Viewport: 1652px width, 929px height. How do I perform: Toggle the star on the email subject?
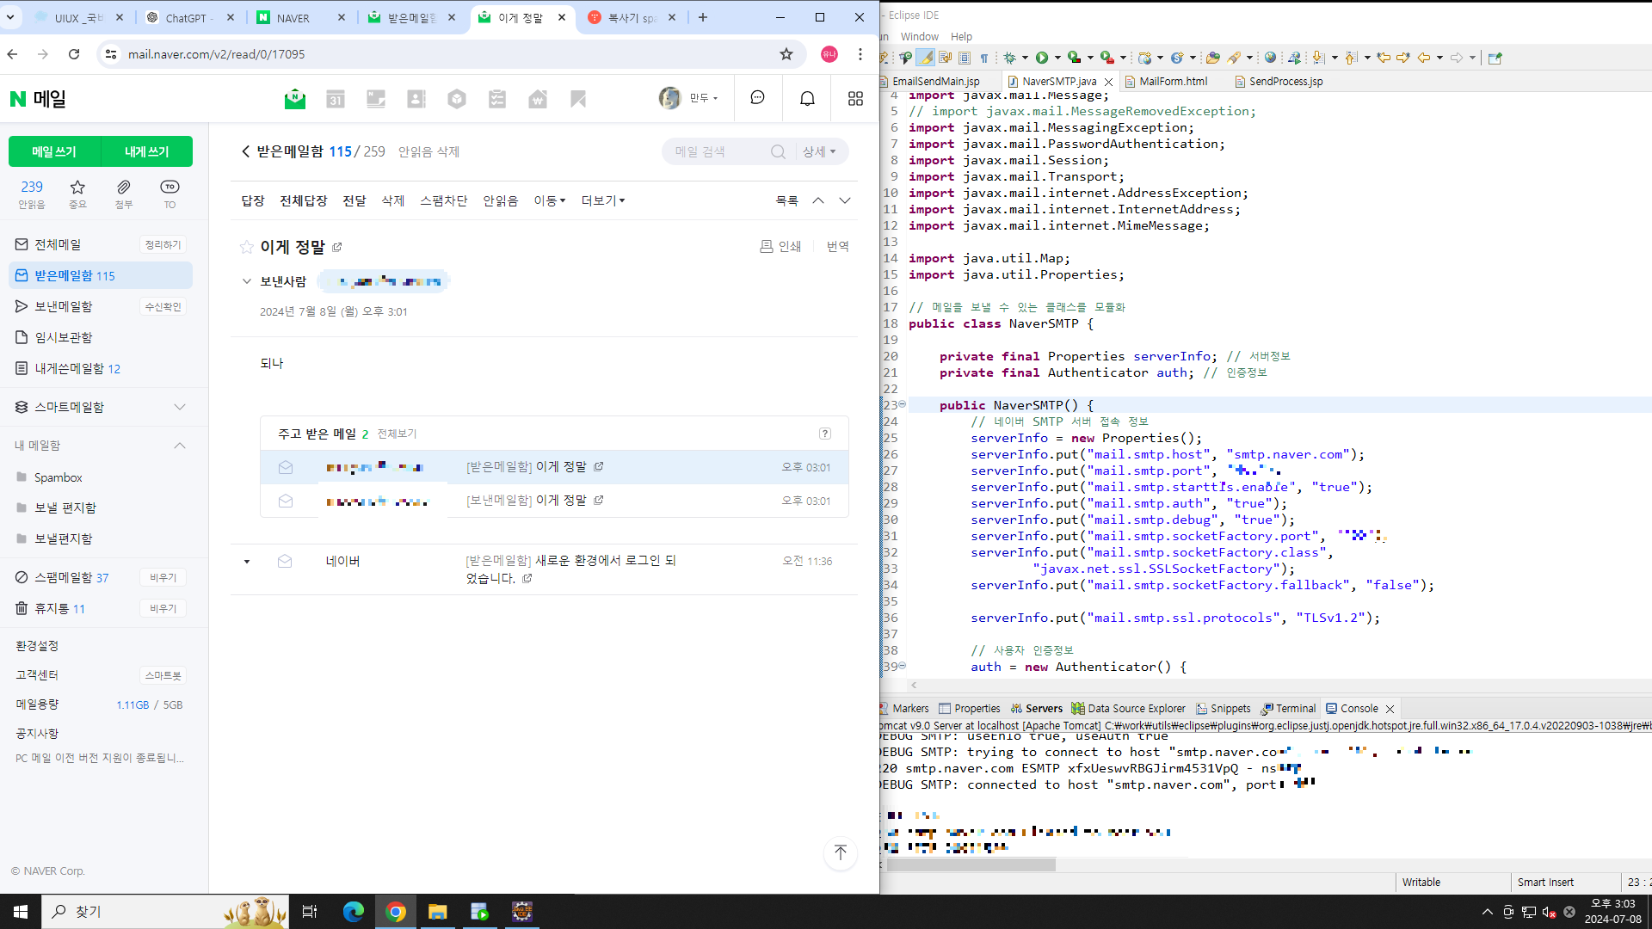[x=247, y=248]
